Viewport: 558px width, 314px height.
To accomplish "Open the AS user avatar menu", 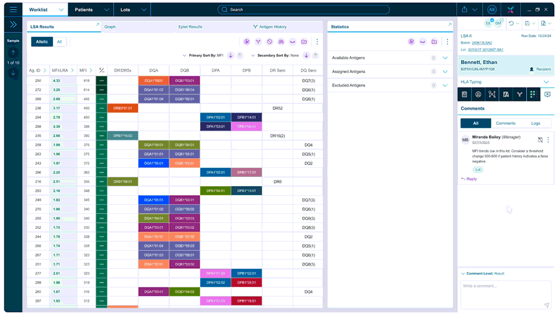I will coord(492,10).
